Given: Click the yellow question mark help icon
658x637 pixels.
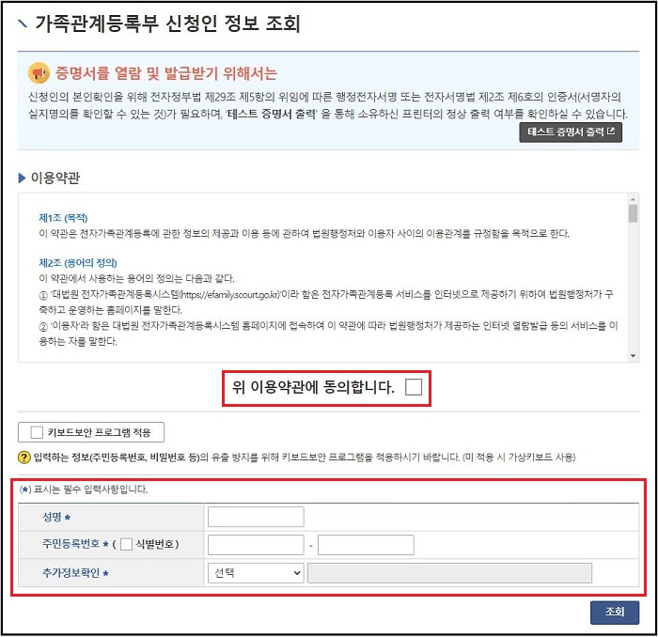Looking at the screenshot, I should point(24,457).
